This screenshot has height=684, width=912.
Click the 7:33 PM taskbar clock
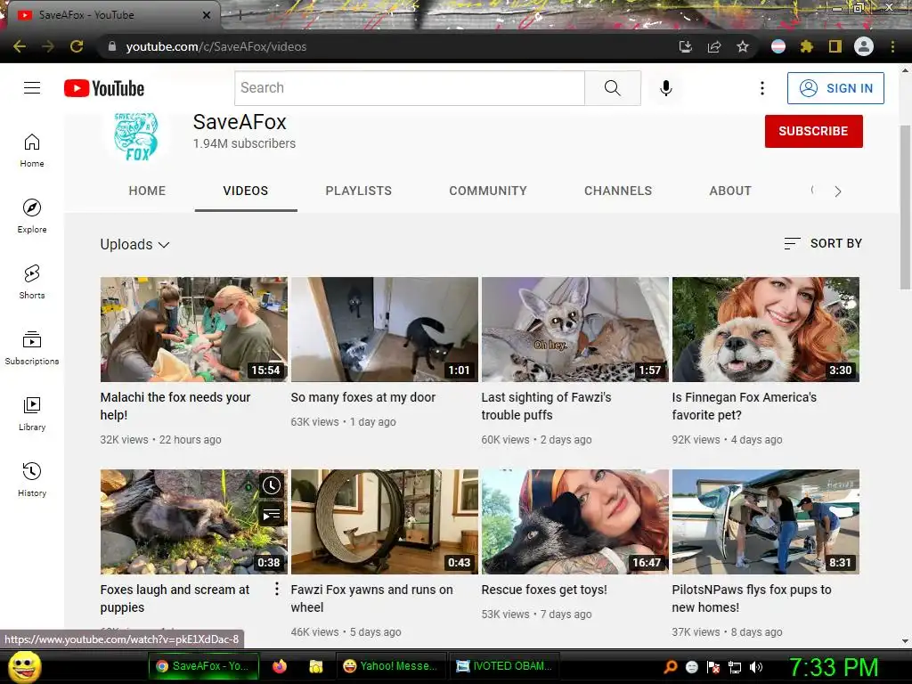coord(834,667)
